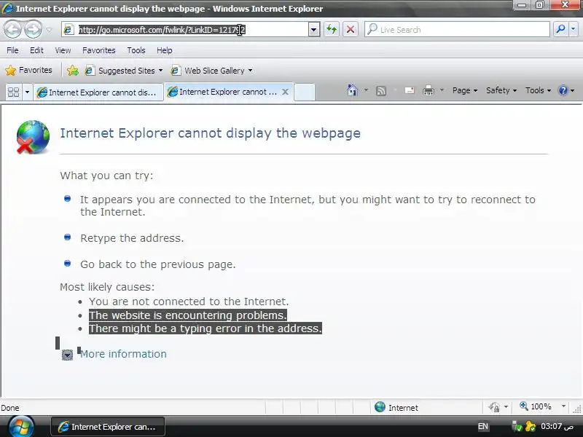
Task: Click "You are not connected to the Internet."
Action: 189,302
